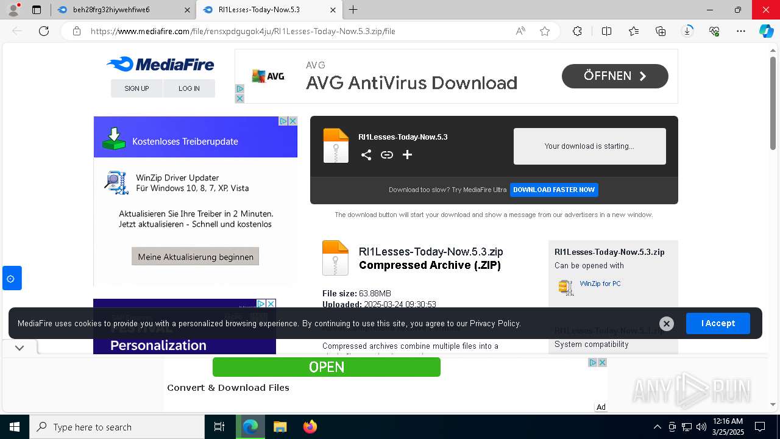Screen dimensions: 780x439
Task: Dismiss the cookie notice with X
Action: [667, 324]
